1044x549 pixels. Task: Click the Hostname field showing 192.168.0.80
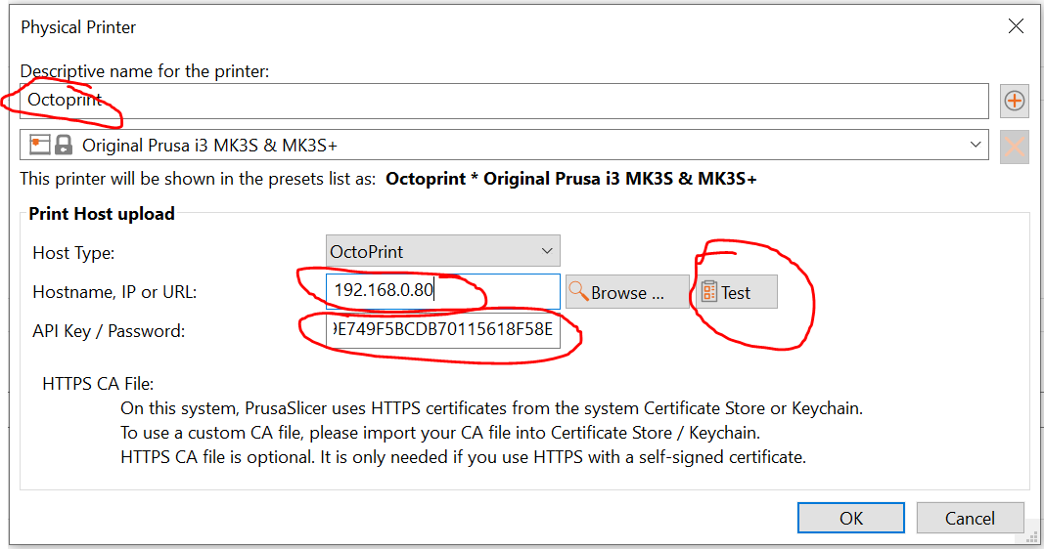tap(443, 291)
